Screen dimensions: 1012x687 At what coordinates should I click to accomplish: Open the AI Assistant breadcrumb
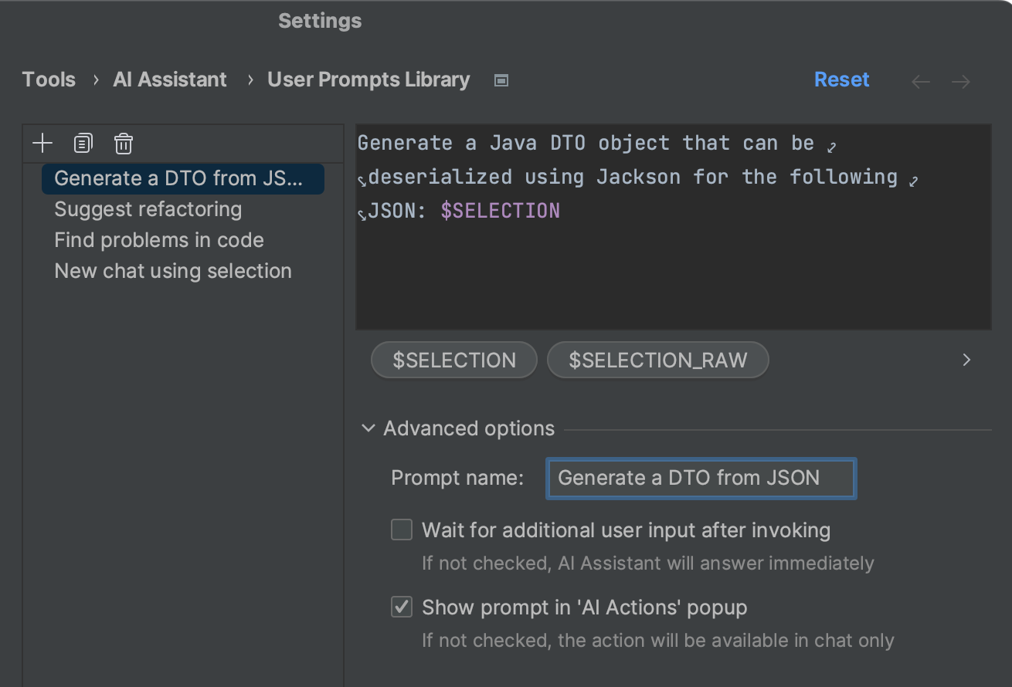pyautogui.click(x=170, y=80)
